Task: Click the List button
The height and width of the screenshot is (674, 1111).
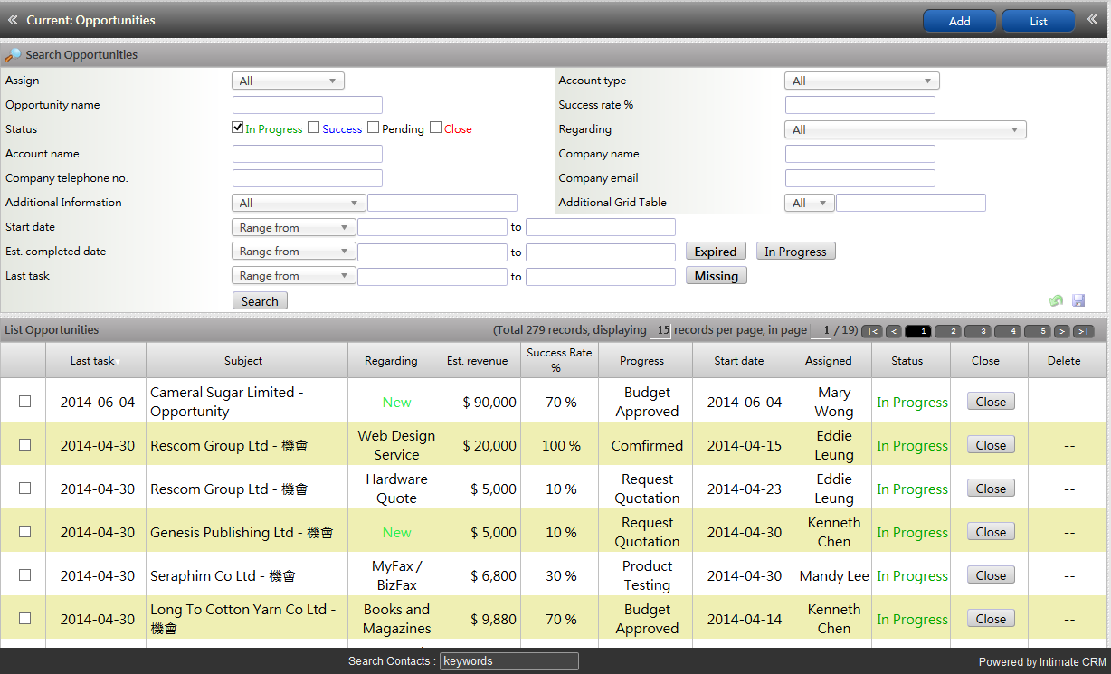Action: [1038, 21]
